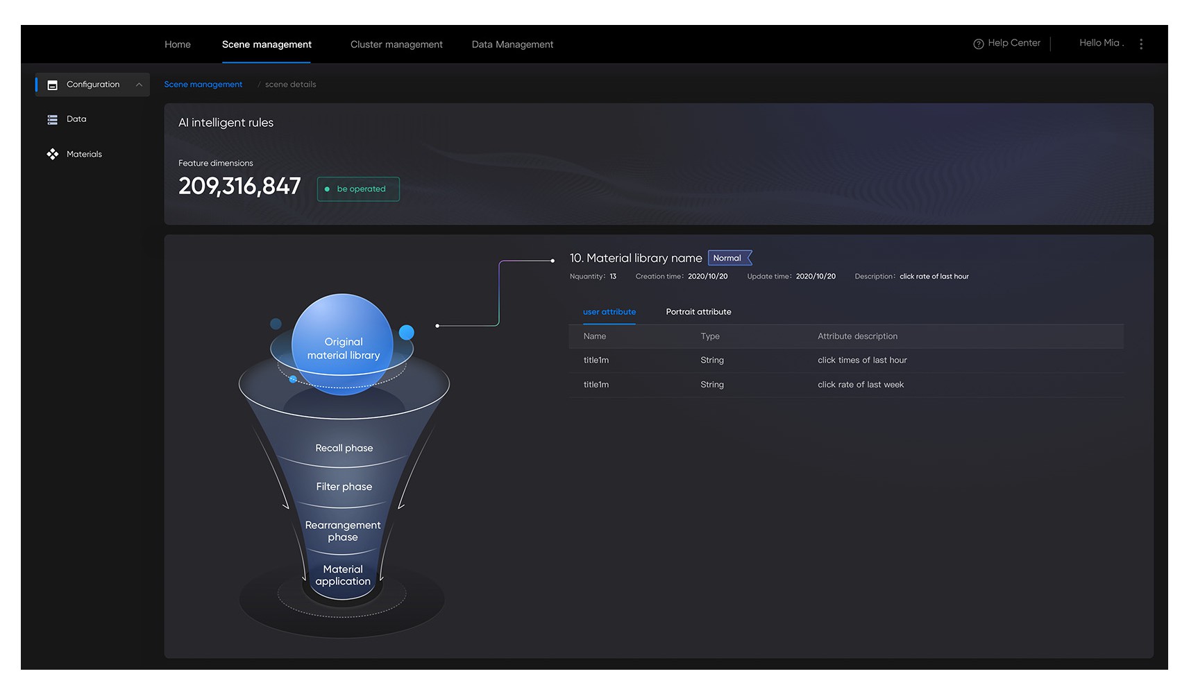Viewport: 1189px width, 694px height.
Task: Click the Help Center link
Action: click(x=1014, y=43)
